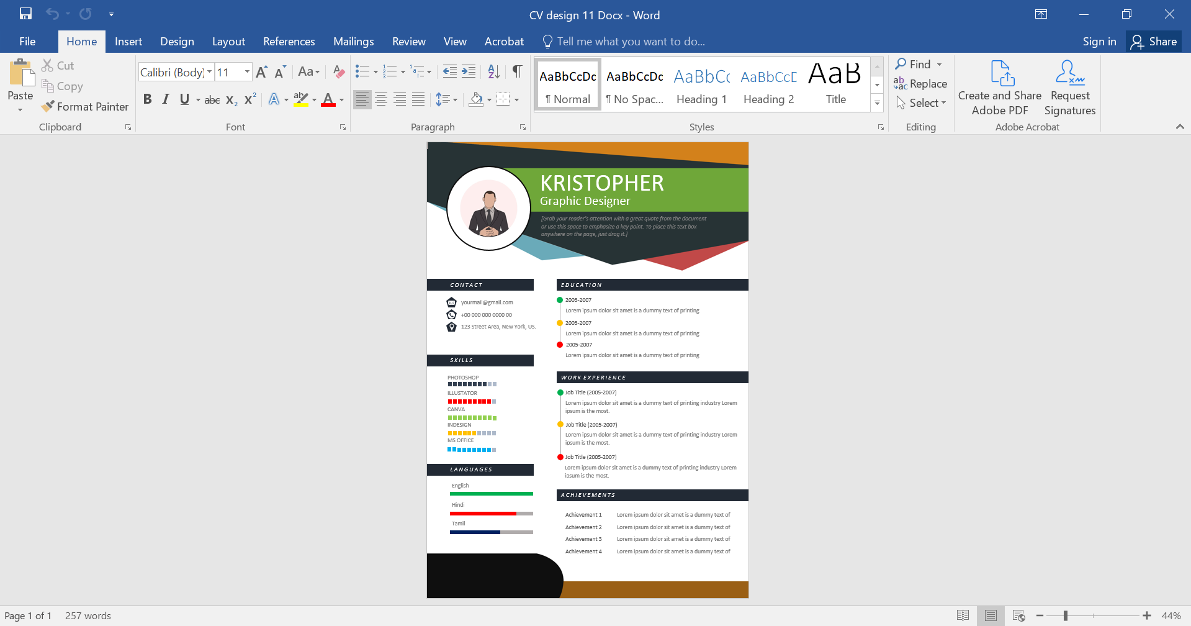Screen dimensions: 1191x626
Task: Click the Clear All Formatting icon
Action: coord(338,71)
